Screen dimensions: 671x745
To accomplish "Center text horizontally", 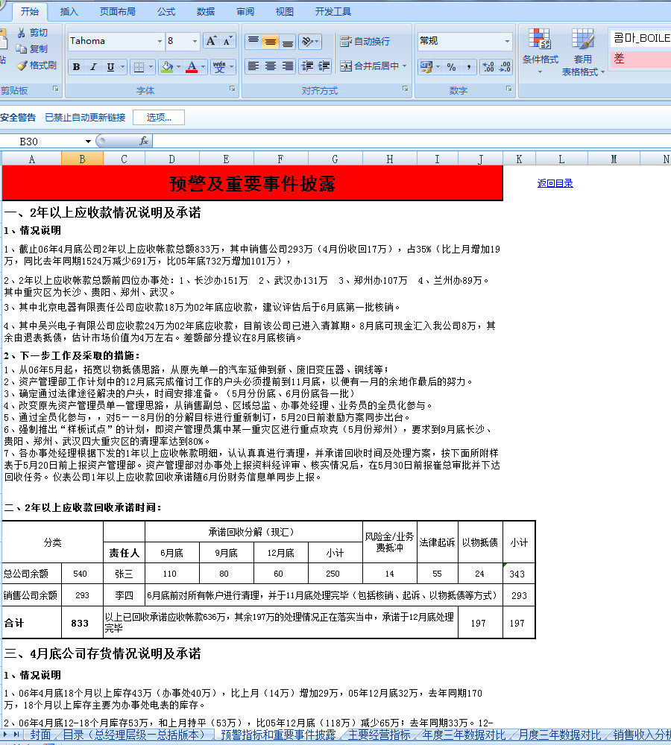I will click(270, 66).
